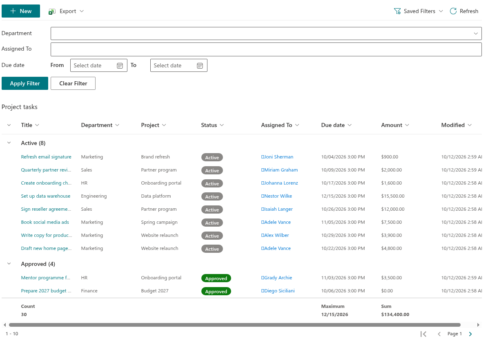Go to previous page arrow
The height and width of the screenshot is (341, 488).
(x=439, y=334)
